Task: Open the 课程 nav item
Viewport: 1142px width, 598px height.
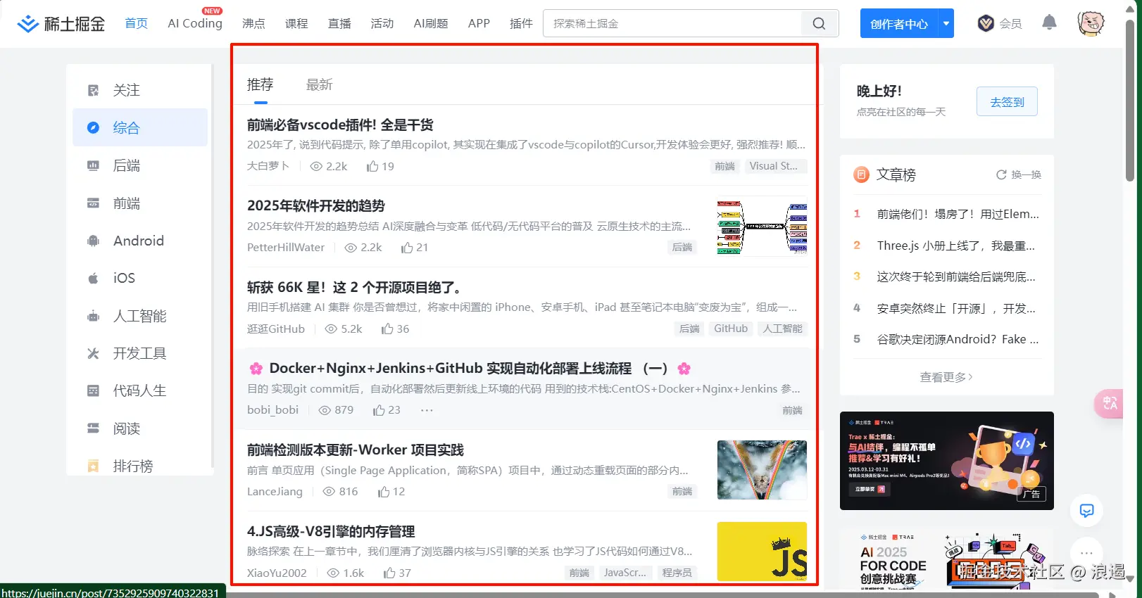Action: [x=296, y=23]
